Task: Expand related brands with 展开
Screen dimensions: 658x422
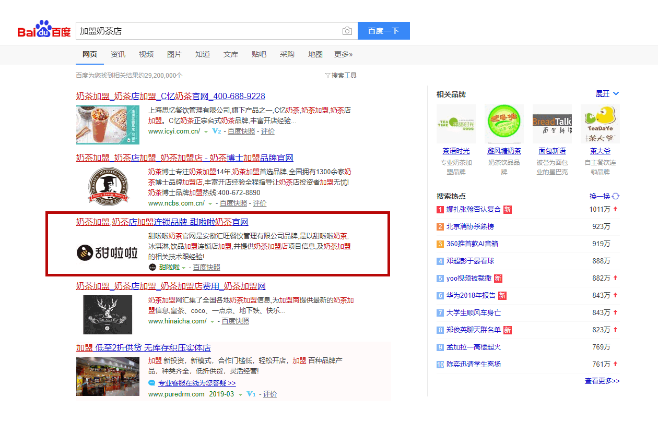Action: [607, 94]
